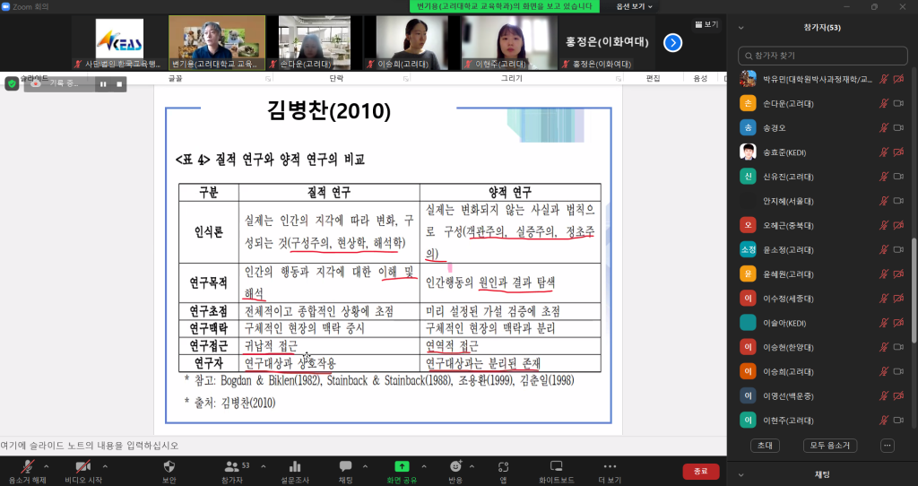Viewport: 918px width, 486px height.
Task: Open the Reactions (반응) smiley icon
Action: pos(455,467)
